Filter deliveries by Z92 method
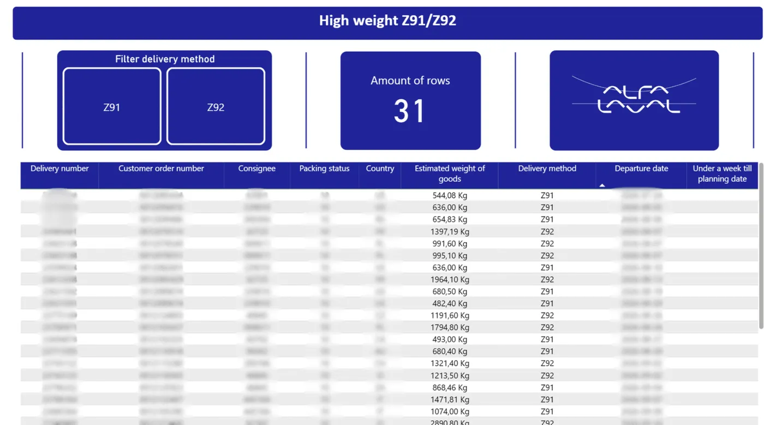 click(216, 106)
